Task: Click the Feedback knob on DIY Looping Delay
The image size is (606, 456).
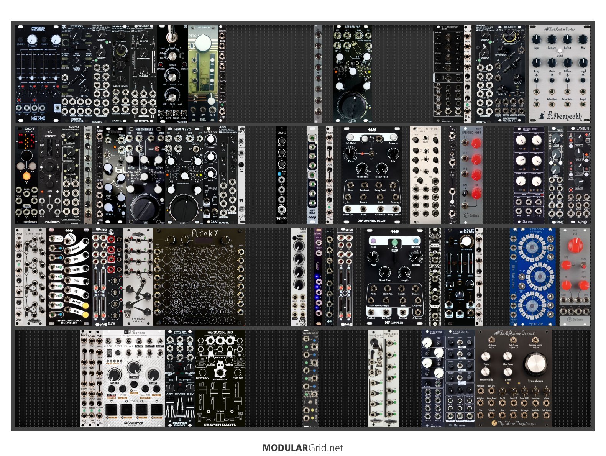Action: (362, 169)
